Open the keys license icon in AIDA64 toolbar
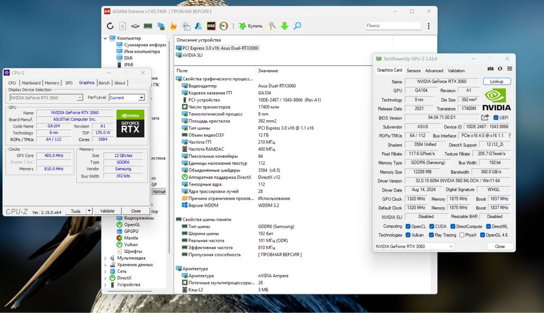Screen dimensions: 544x313 click(x=273, y=26)
